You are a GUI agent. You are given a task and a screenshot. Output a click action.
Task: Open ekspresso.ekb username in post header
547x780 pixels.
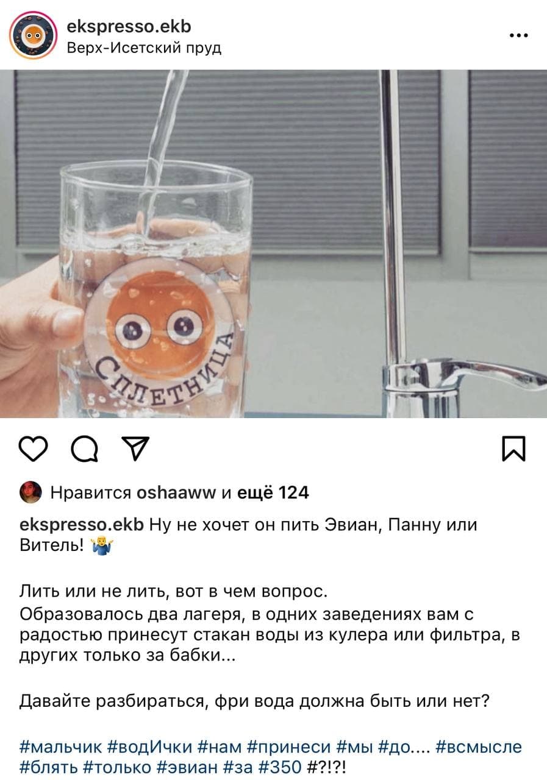(128, 26)
